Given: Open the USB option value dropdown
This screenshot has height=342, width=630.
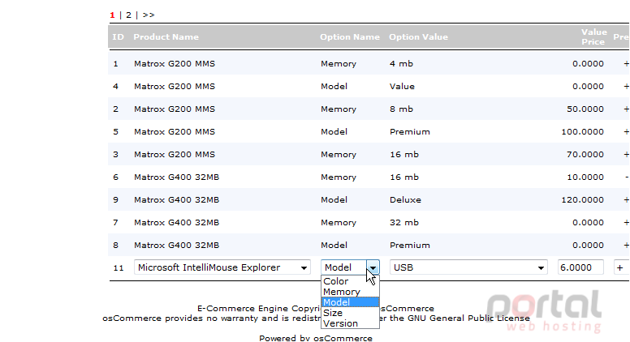Looking at the screenshot, I should click(468, 267).
